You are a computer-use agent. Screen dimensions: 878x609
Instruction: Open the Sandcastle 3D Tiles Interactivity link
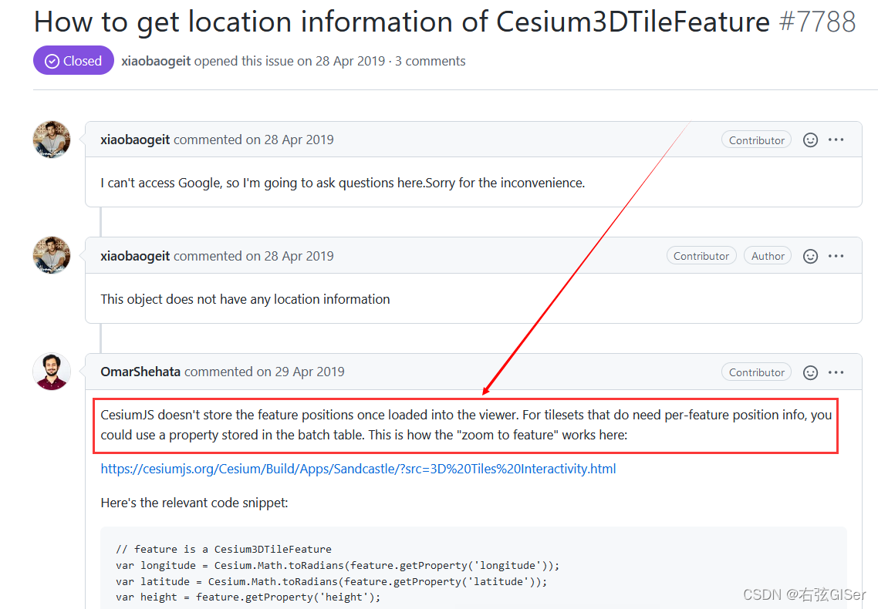pyautogui.click(x=358, y=469)
